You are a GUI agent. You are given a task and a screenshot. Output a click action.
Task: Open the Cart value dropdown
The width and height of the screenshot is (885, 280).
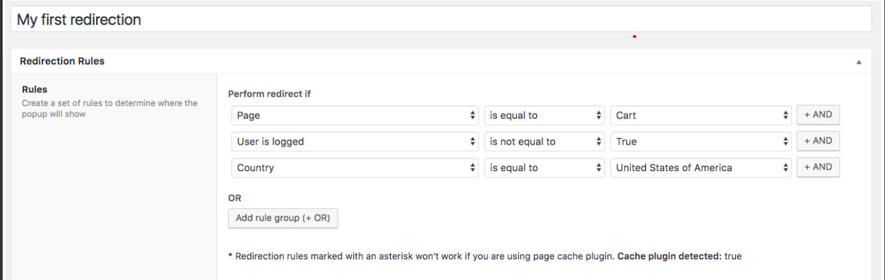(x=701, y=115)
